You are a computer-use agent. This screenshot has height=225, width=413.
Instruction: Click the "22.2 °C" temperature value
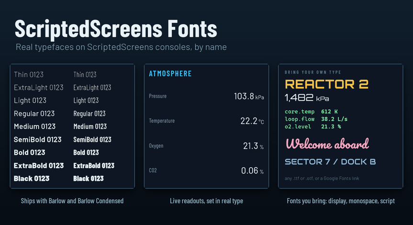pos(252,121)
